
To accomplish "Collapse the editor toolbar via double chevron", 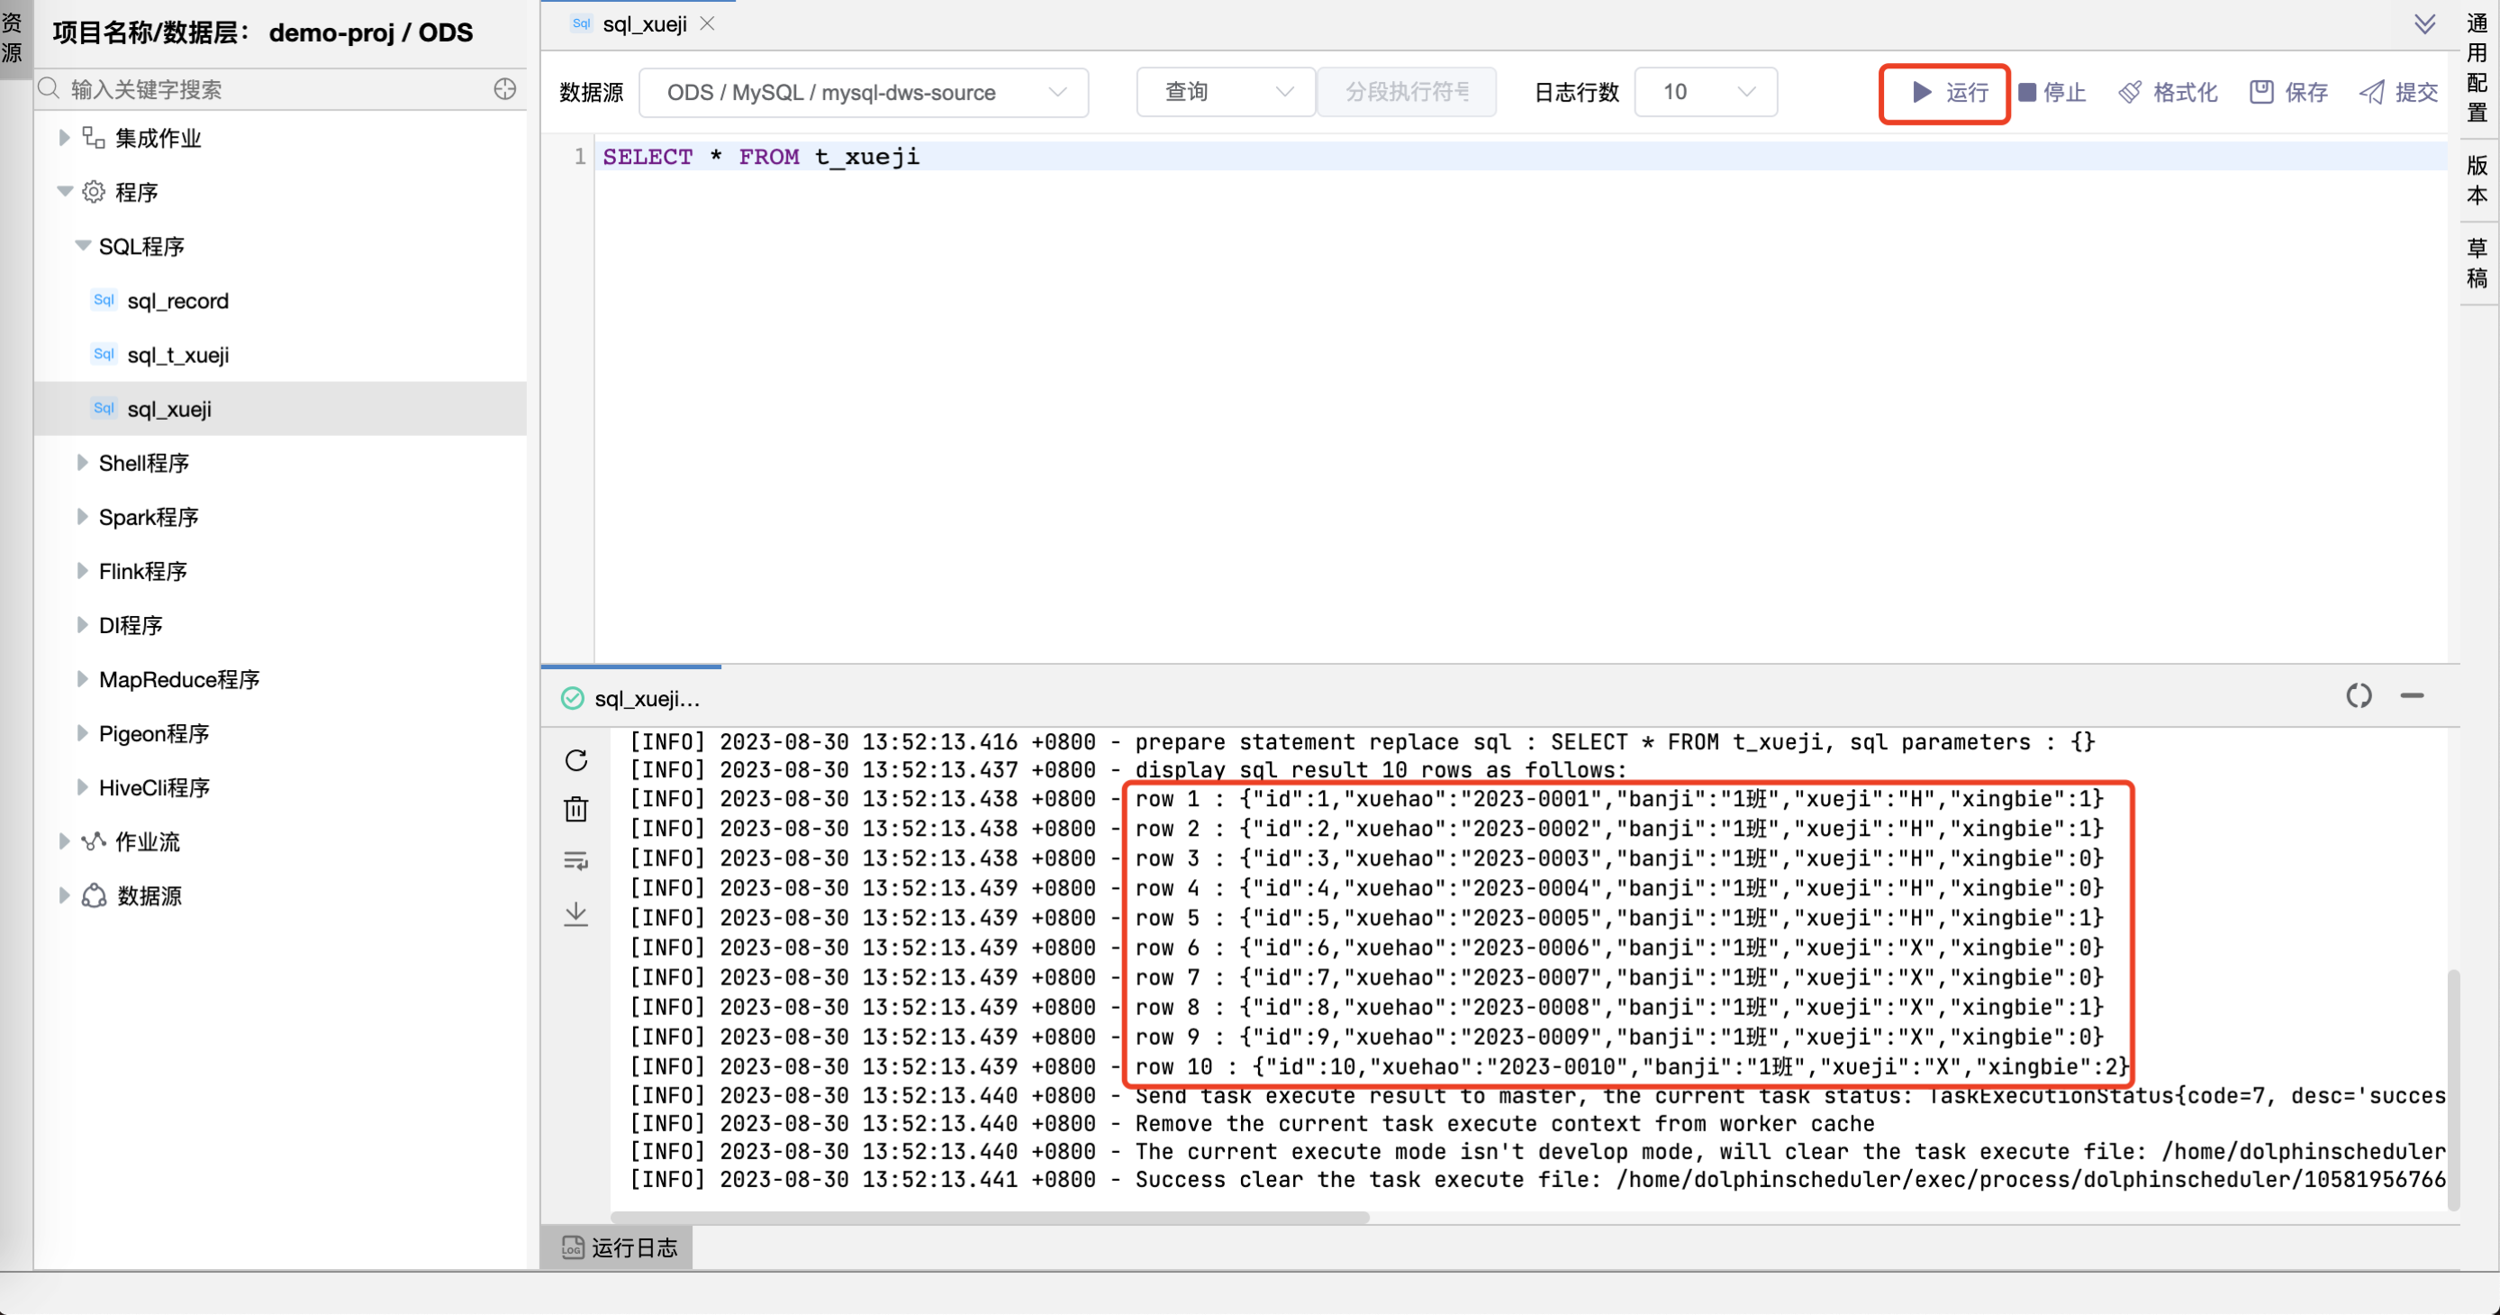I will pos(2425,23).
